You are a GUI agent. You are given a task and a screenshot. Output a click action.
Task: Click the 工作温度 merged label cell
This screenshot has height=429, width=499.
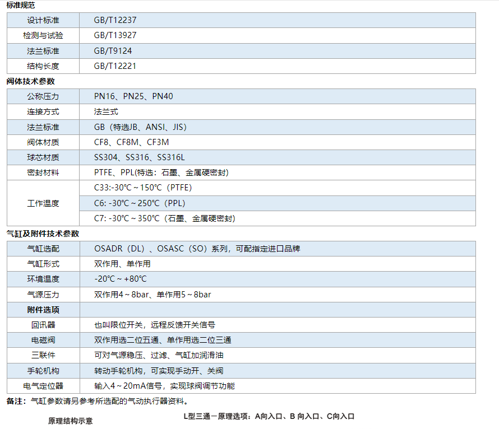pyautogui.click(x=43, y=203)
